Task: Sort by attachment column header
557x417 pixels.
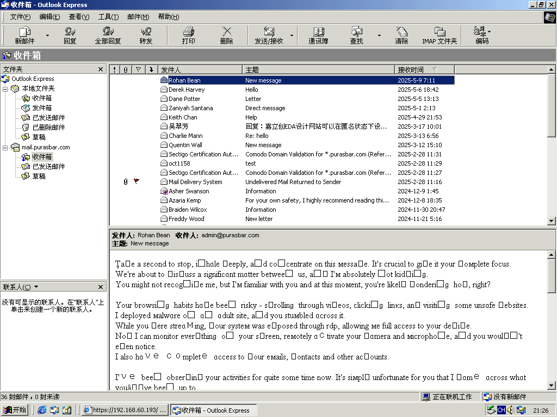Action: point(126,69)
